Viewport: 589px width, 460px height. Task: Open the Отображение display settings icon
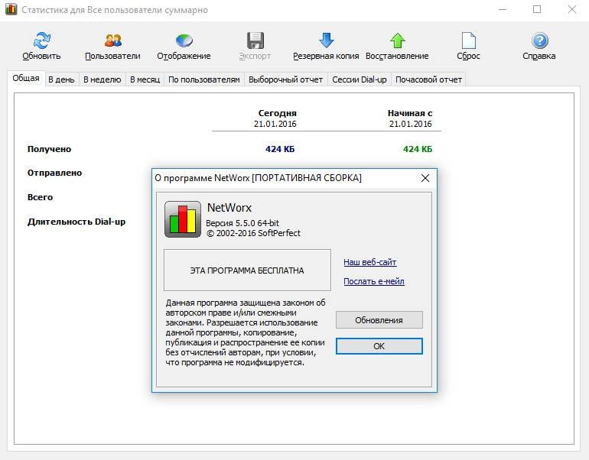point(184,40)
